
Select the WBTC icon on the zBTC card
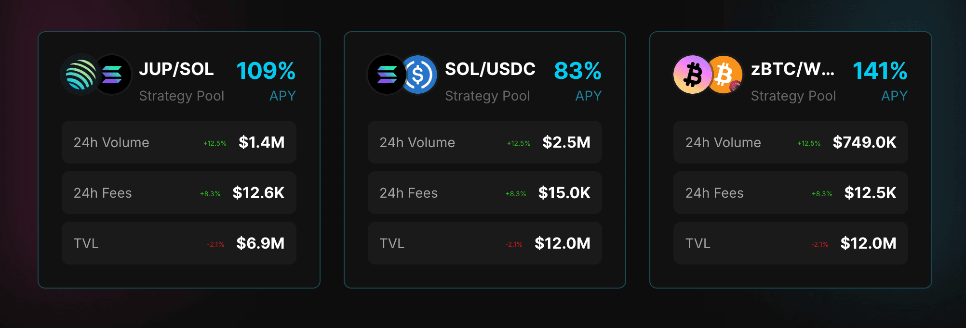click(x=726, y=75)
